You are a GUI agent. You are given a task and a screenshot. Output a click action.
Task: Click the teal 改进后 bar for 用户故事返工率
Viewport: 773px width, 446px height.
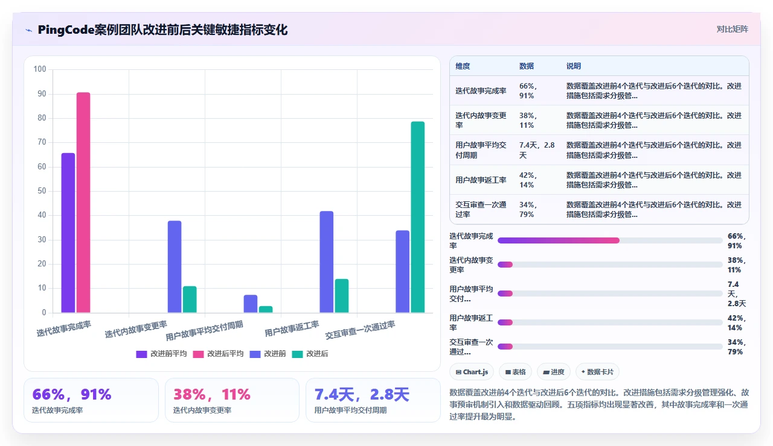click(342, 296)
